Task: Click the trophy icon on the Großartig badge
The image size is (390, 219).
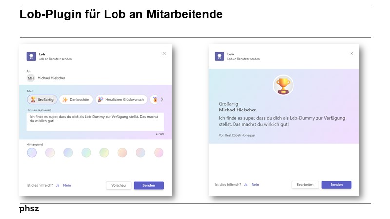Action: coord(33,100)
